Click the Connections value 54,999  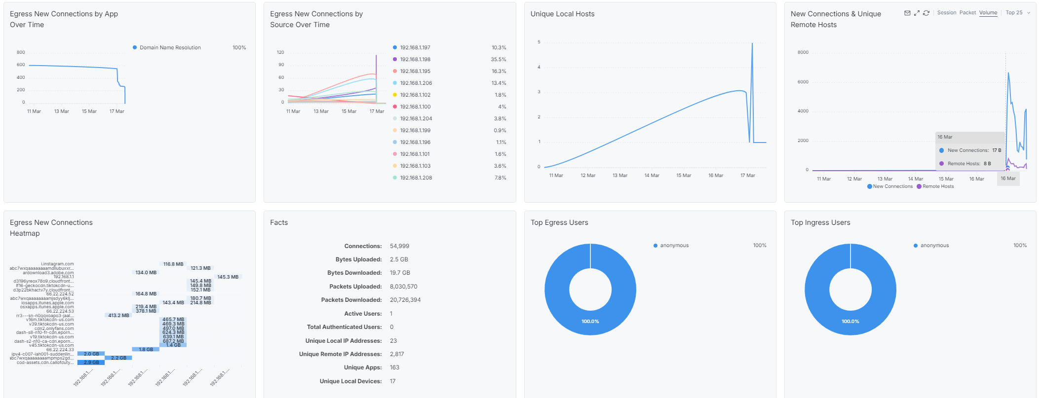coord(399,246)
